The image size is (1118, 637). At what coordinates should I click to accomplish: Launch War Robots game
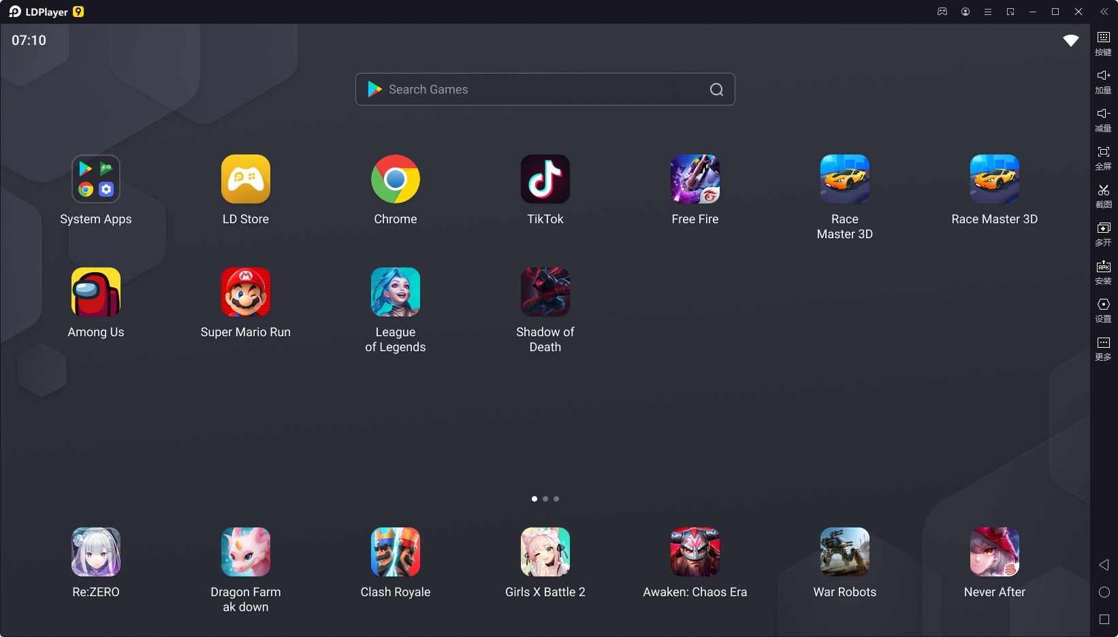[845, 552]
